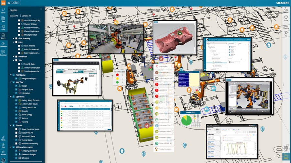
Task: Uncheck the Tooling Status checkbox
Action: [x=16, y=140]
